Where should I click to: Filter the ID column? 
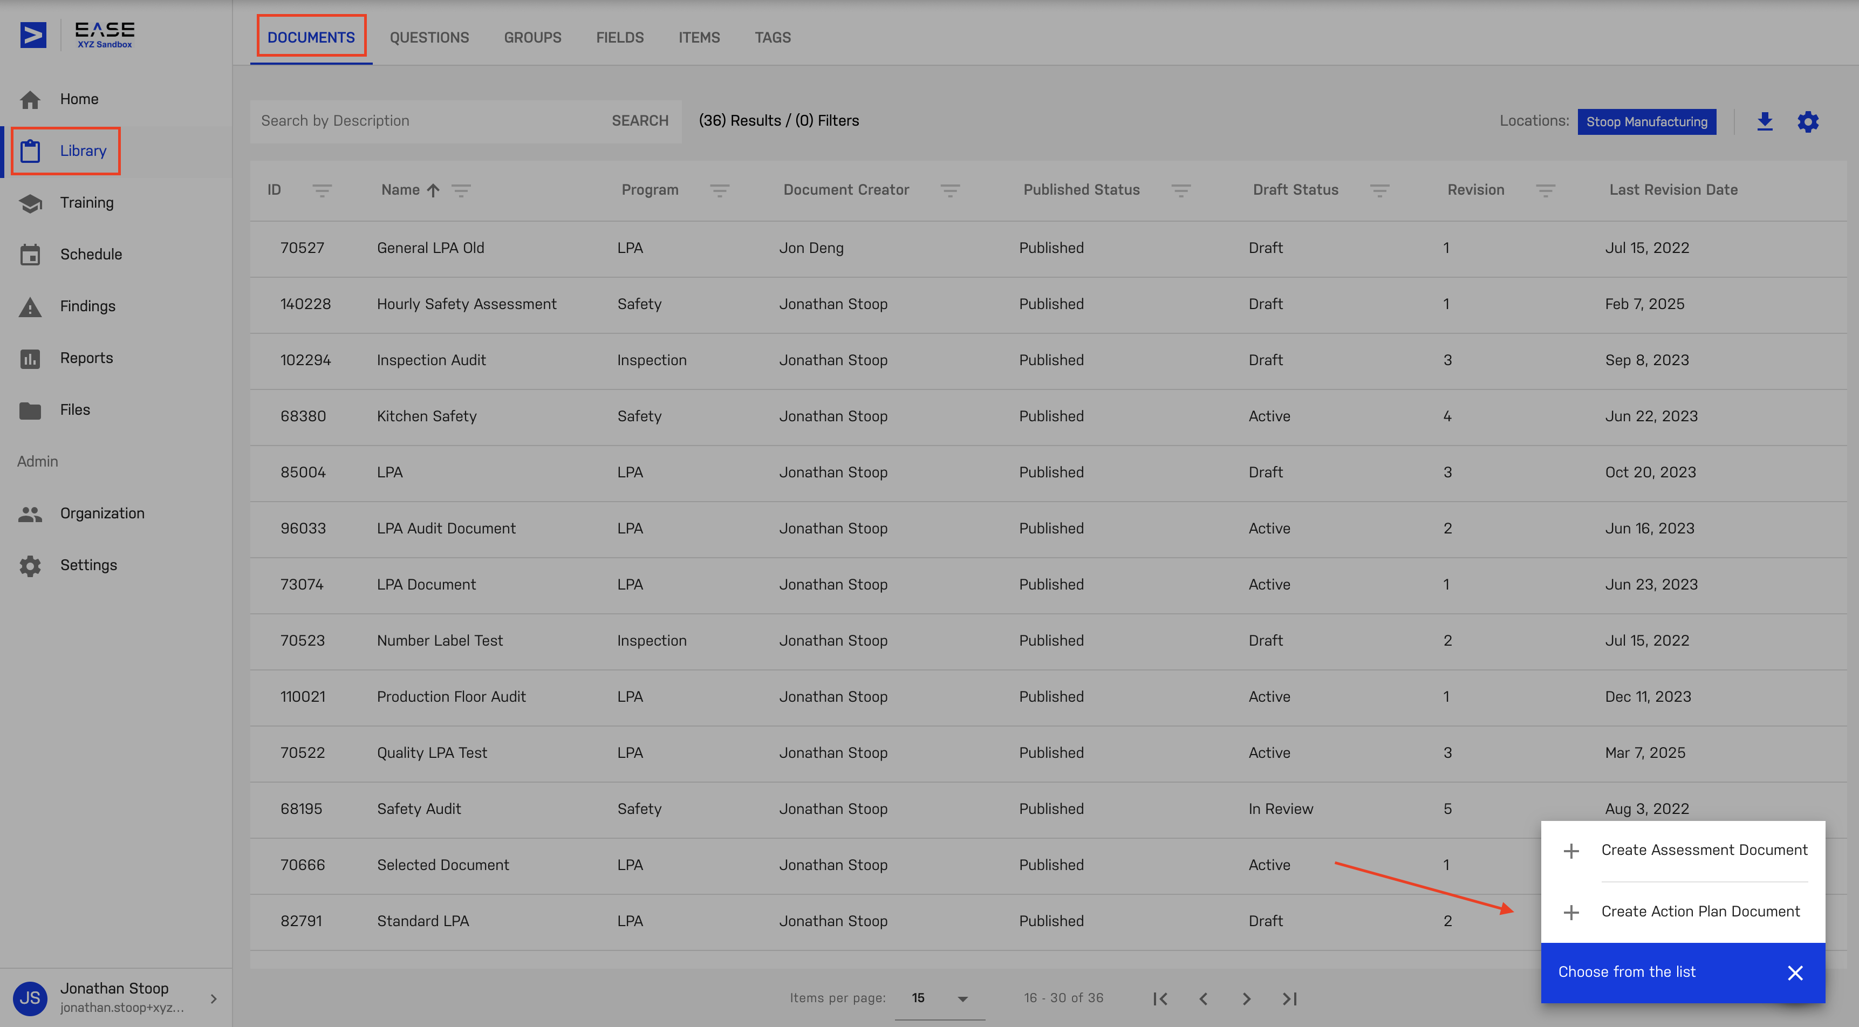click(322, 190)
